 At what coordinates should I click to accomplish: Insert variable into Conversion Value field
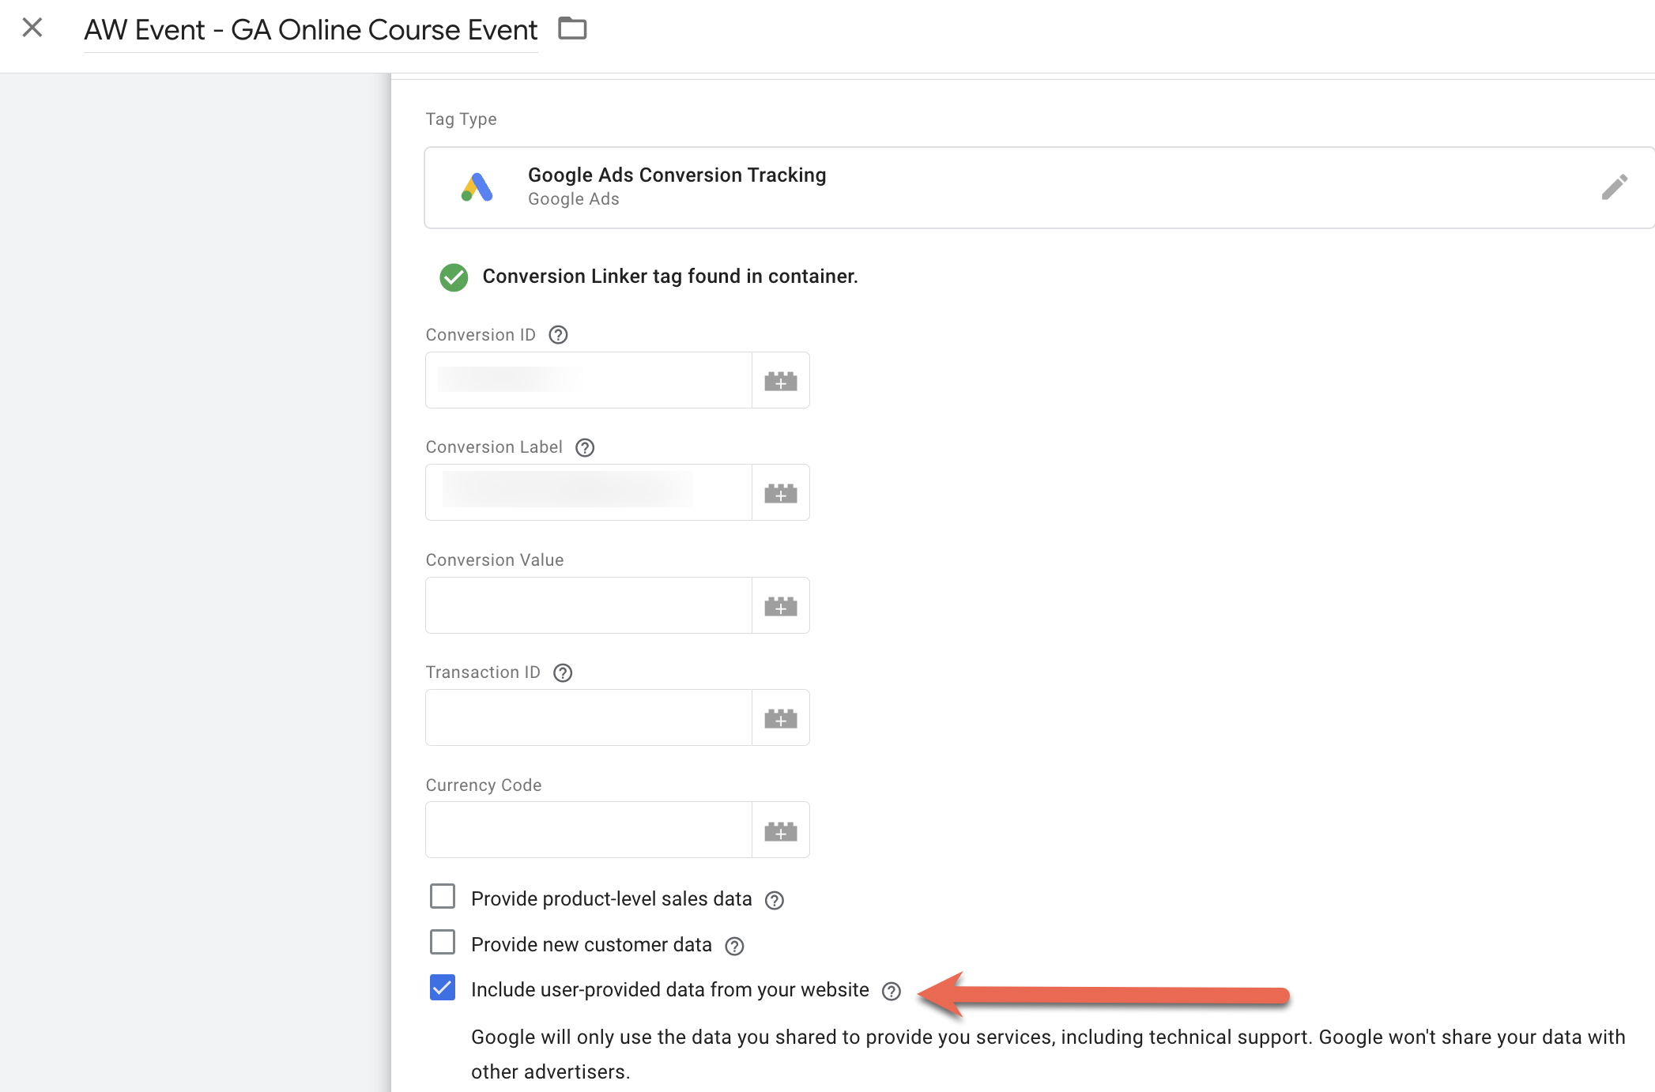(x=781, y=605)
